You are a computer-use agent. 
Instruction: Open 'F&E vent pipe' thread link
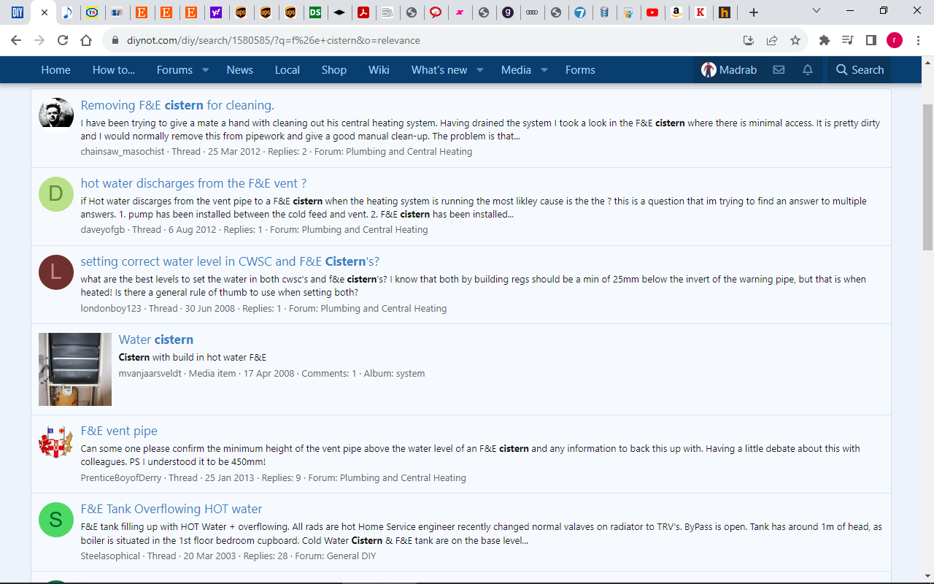click(x=119, y=431)
